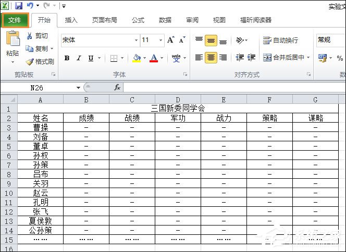Click the Save icon in quick access toolbar
The width and height of the screenshot is (346, 252).
tap(19, 6)
